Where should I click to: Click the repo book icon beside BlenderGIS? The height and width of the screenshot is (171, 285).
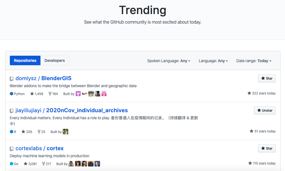pyautogui.click(x=12, y=79)
